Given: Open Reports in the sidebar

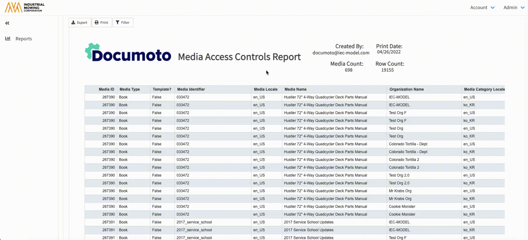Looking at the screenshot, I should point(24,39).
